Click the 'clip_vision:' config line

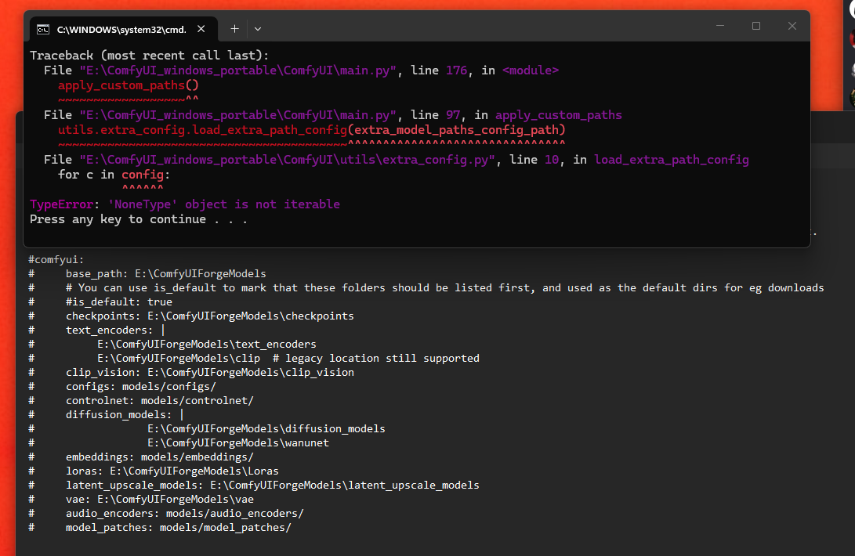[210, 372]
